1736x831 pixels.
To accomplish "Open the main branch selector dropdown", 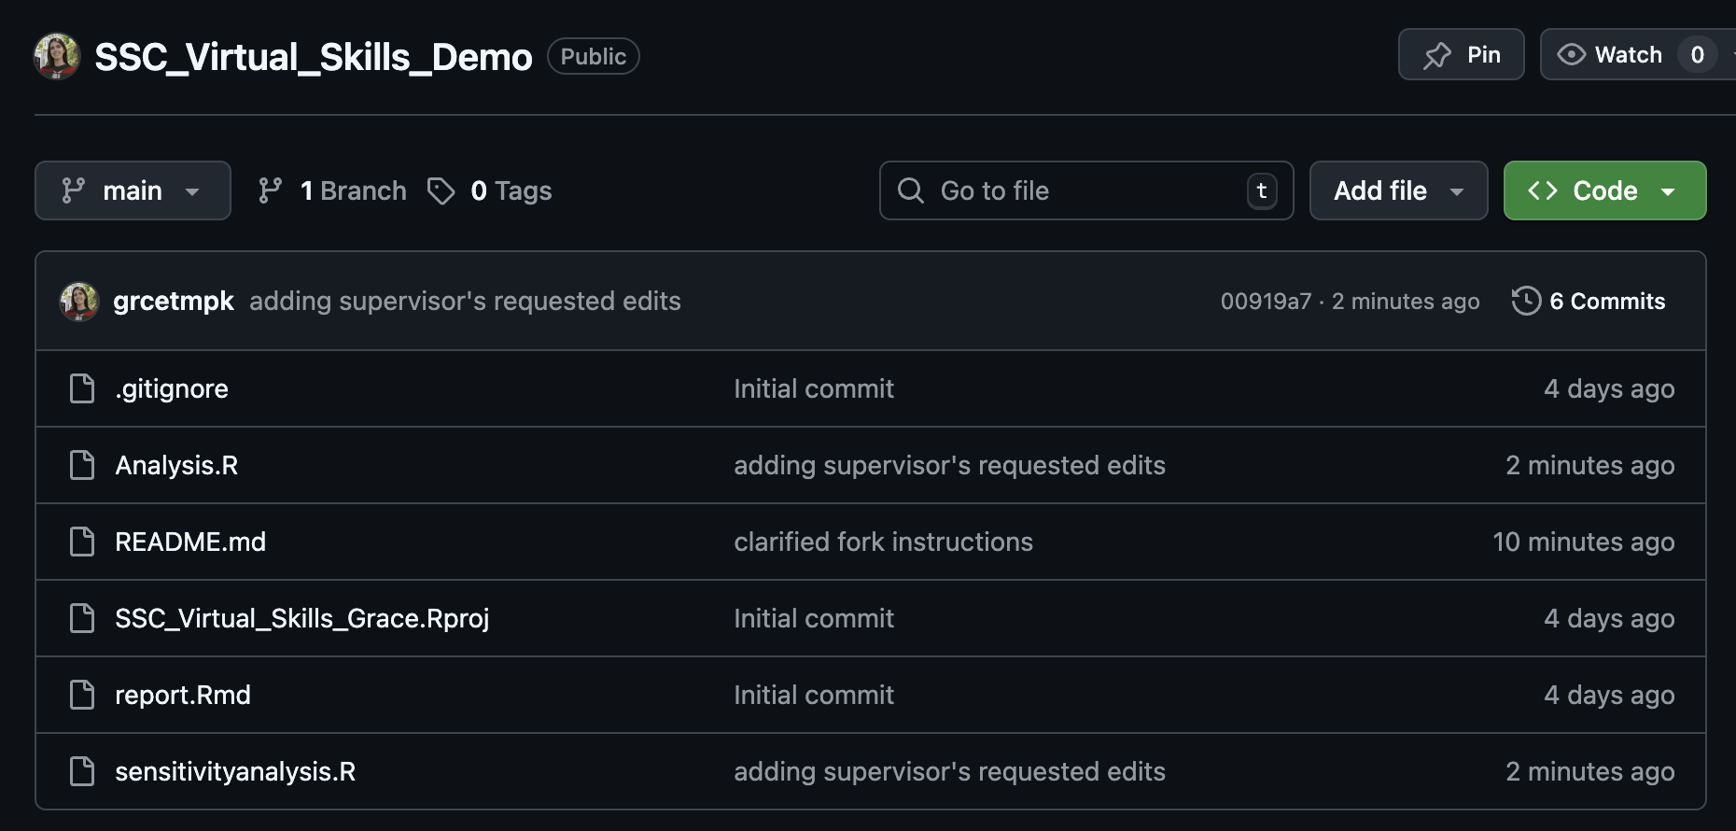I will (133, 190).
